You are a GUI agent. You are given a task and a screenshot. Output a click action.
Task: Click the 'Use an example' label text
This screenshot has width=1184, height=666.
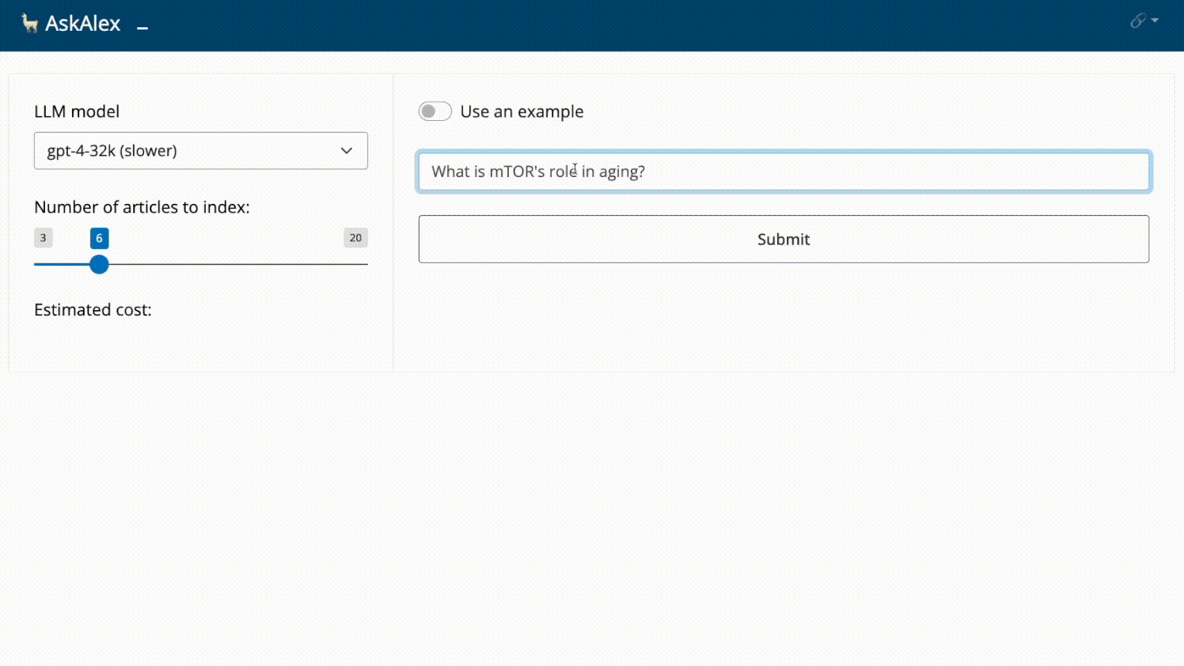click(x=522, y=112)
